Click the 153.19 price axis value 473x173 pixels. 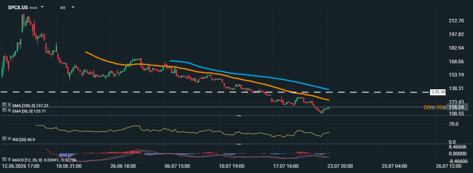(456, 75)
